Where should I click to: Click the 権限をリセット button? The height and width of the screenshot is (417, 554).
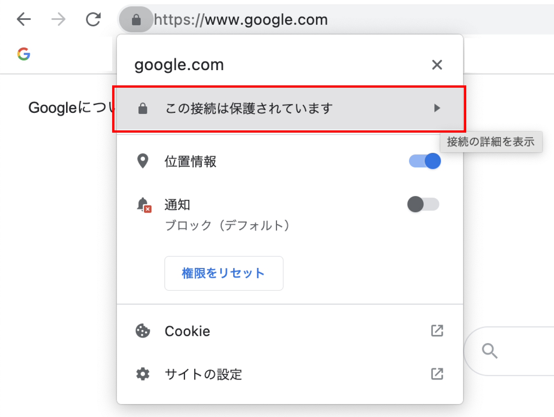[224, 273]
